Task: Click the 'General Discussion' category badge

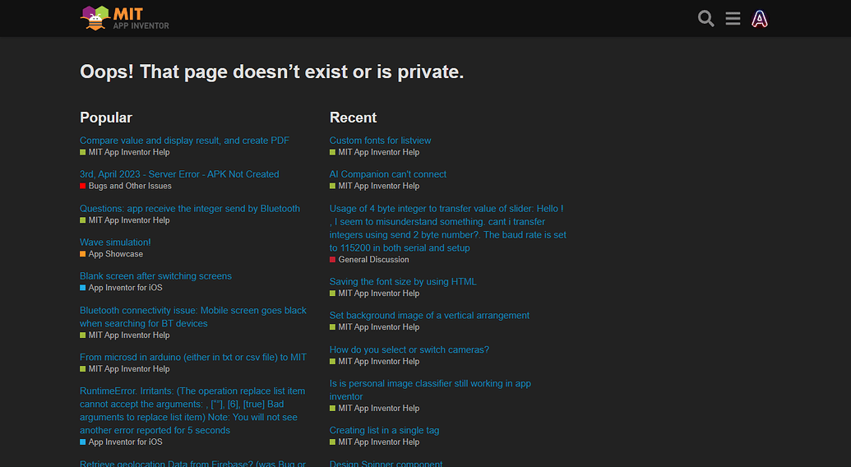Action: click(x=373, y=260)
